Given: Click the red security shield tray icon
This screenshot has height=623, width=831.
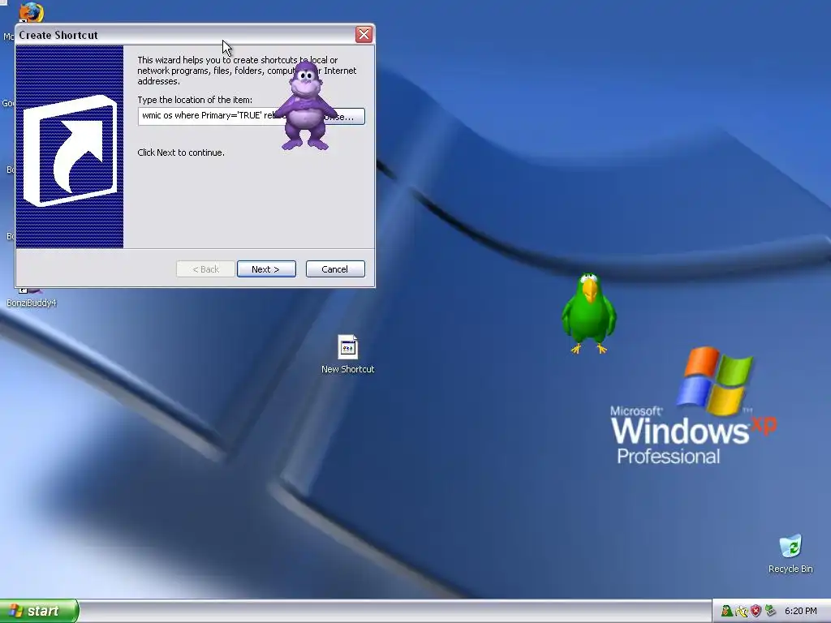Looking at the screenshot, I should (x=756, y=612).
